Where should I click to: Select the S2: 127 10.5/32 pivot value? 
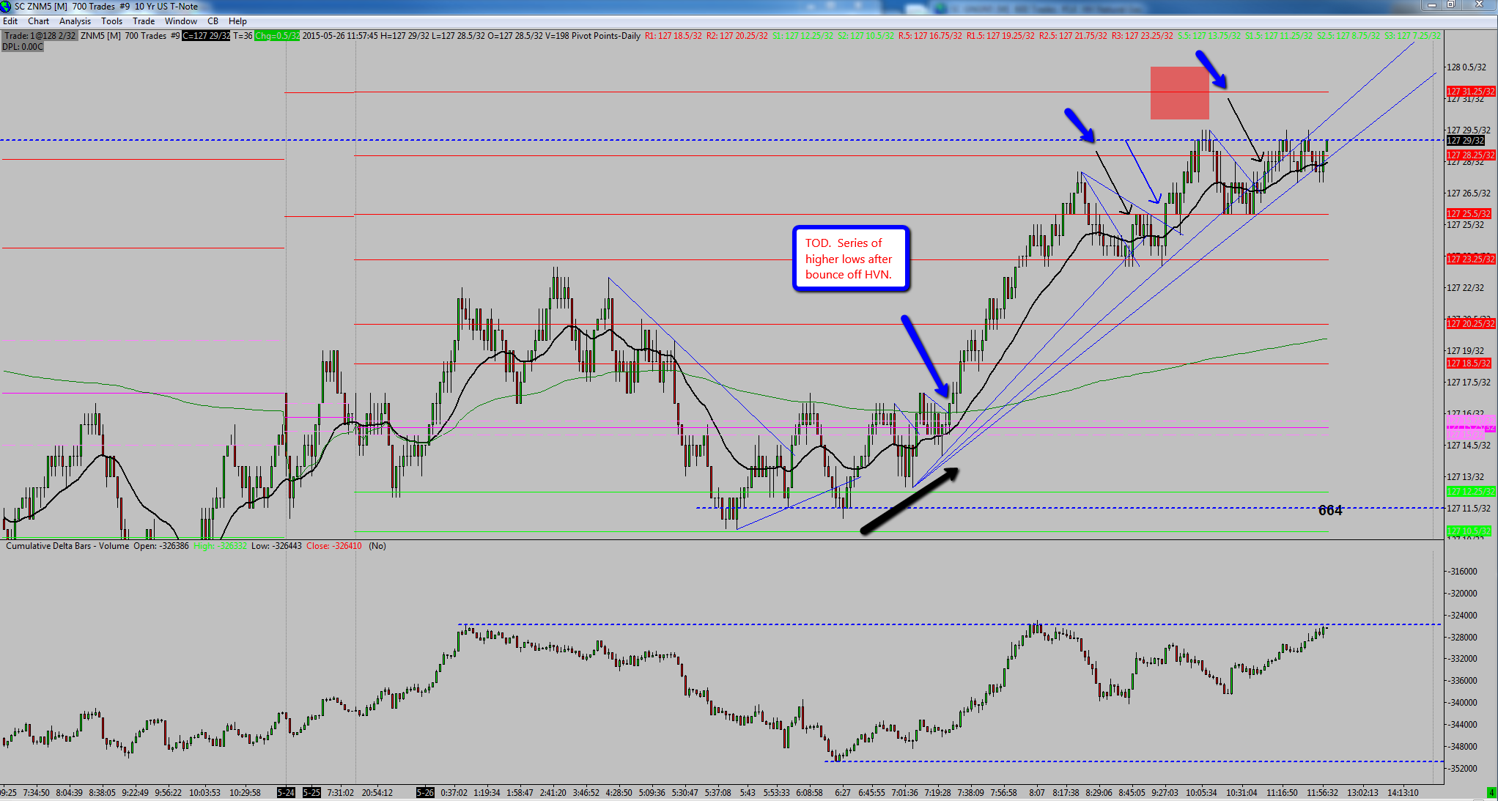pos(866,36)
